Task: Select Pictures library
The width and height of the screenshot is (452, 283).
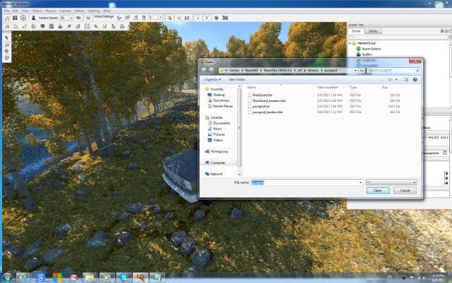Action: [x=216, y=134]
